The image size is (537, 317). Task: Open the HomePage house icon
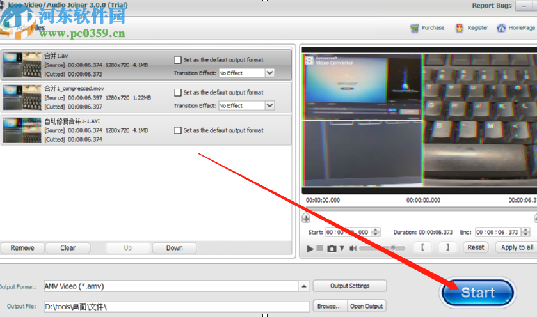pyautogui.click(x=501, y=28)
